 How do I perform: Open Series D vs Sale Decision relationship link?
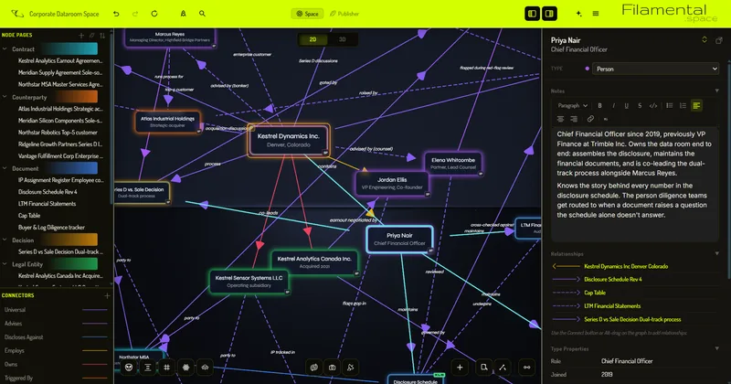coord(632,320)
